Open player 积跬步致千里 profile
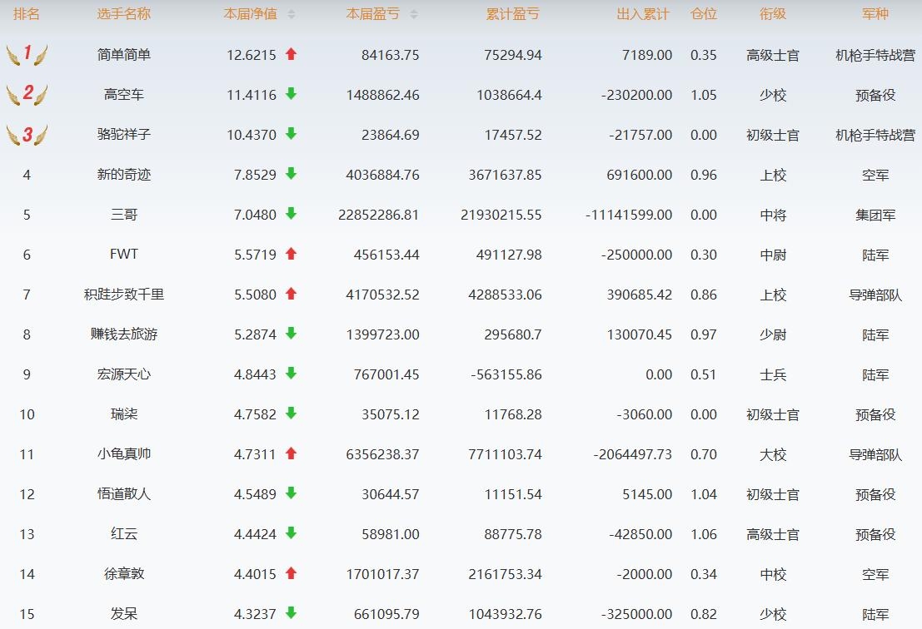The image size is (922, 629). tap(124, 295)
